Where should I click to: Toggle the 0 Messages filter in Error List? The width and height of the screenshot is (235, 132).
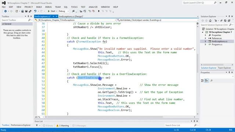pos(79,125)
